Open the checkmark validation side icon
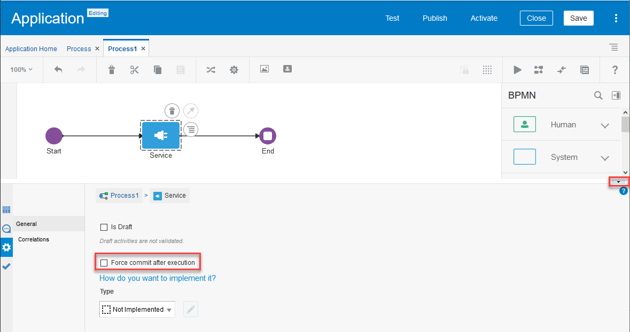Viewport: 630px width, 332px height. (6, 266)
